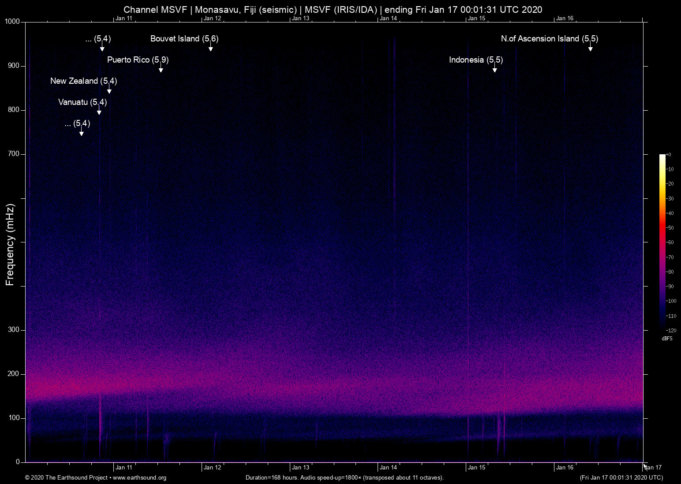Click the -30 value on the color scale
This screenshot has width=681, height=484.
click(x=670, y=199)
